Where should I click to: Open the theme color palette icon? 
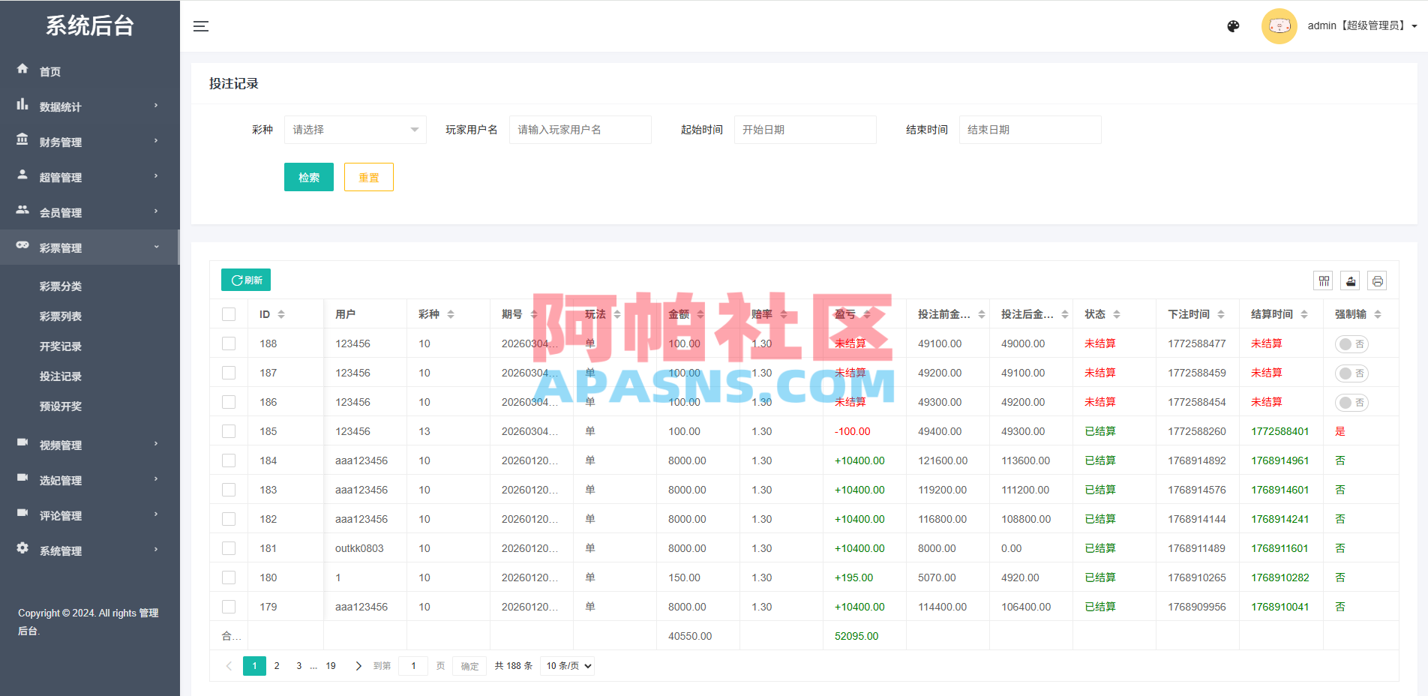[1233, 26]
